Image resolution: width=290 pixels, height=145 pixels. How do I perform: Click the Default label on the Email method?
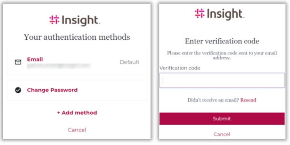[129, 62]
